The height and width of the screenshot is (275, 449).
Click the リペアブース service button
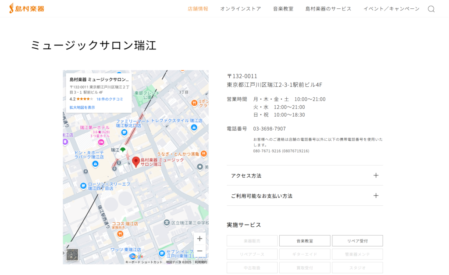point(252,254)
